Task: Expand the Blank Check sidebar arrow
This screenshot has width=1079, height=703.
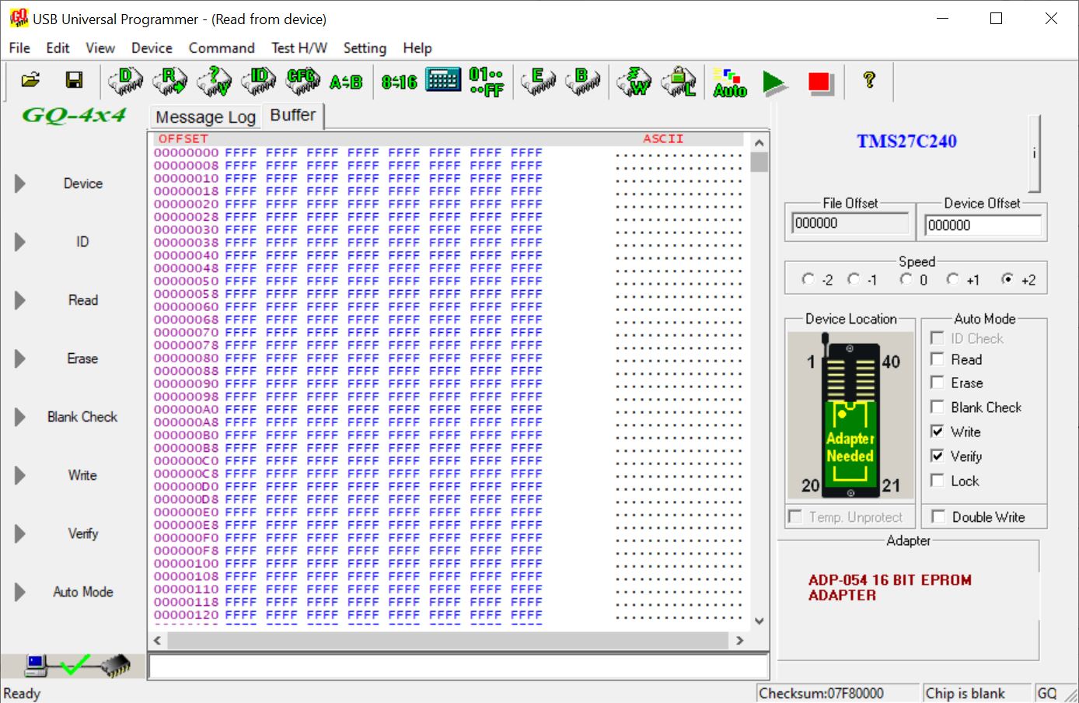Action: [x=19, y=417]
